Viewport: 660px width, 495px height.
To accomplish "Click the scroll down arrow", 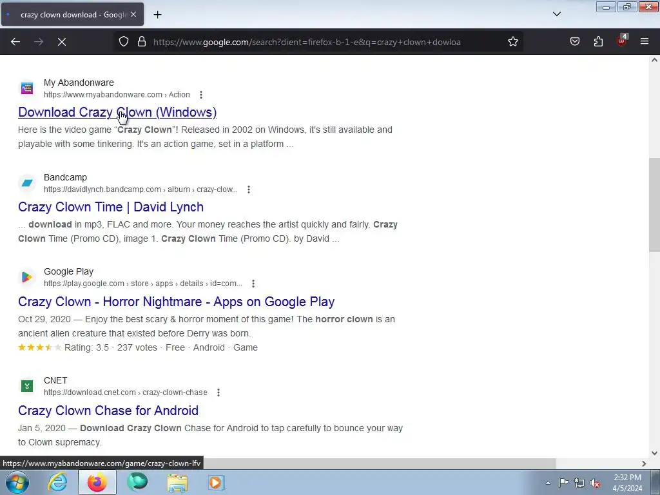I will [654, 453].
